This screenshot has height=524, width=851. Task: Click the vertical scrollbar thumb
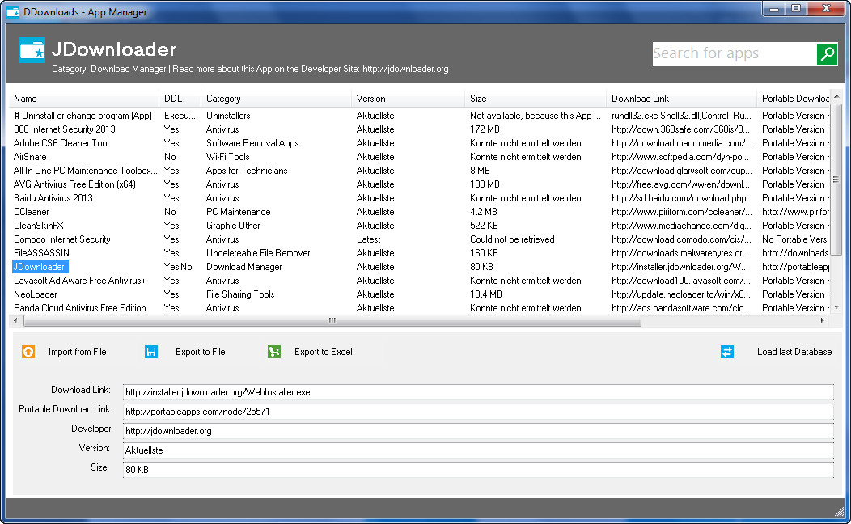coord(836,179)
